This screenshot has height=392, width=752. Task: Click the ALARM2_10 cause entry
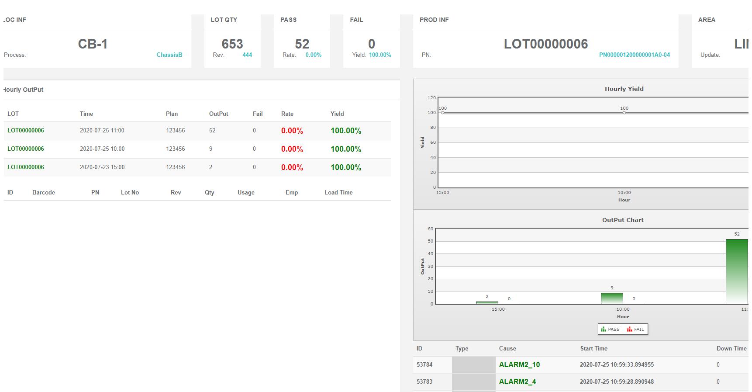pyautogui.click(x=519, y=365)
